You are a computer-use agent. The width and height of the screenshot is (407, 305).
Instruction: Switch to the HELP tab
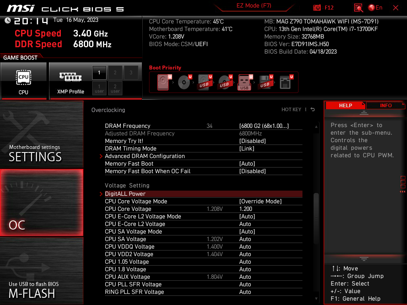tap(345, 106)
